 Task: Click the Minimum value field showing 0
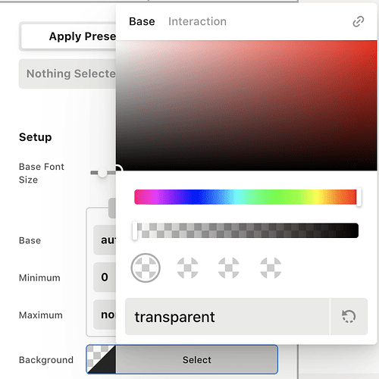pos(105,277)
